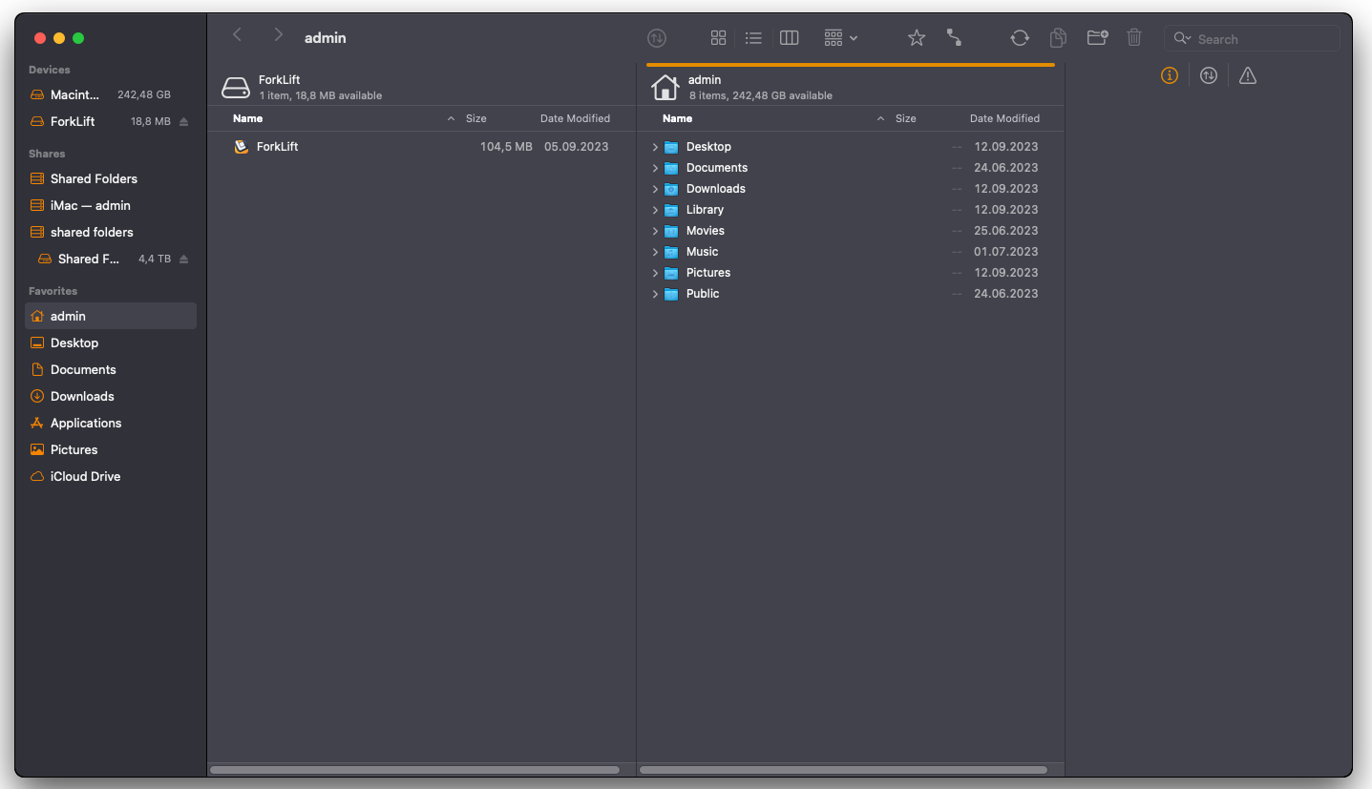Click the ForkLift drive icon in left pane header
Screen dimensions: 1372x789
coord(236,88)
